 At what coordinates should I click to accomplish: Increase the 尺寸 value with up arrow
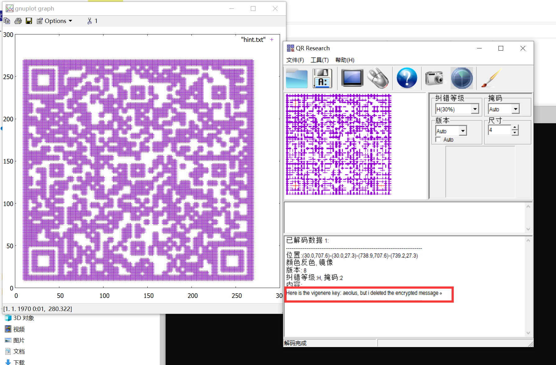tap(515, 128)
